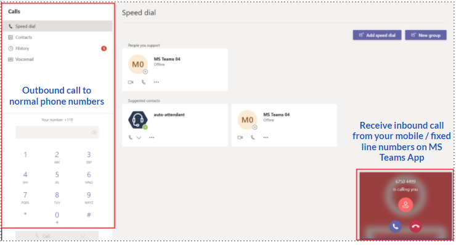Start video call with MS Teams 04 under People you support

point(131,82)
